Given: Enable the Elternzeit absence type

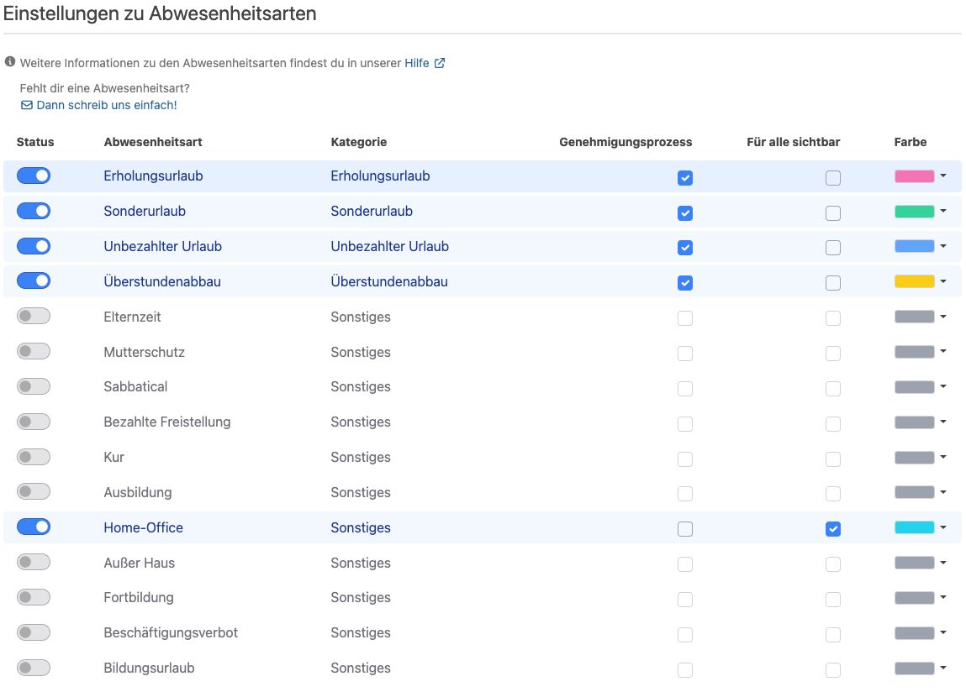Looking at the screenshot, I should [x=34, y=316].
